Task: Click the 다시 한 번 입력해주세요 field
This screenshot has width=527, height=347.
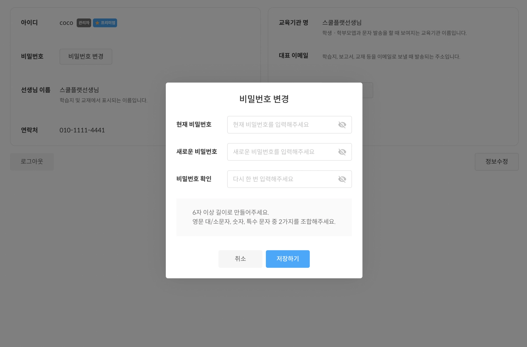Action: tap(282, 179)
